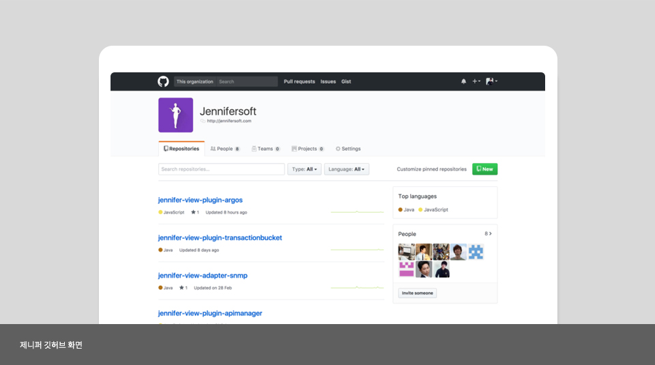Screen dimensions: 655x365
Task: Click the star icon under jennifer-view-adapter-snmp
Action: [x=182, y=288]
